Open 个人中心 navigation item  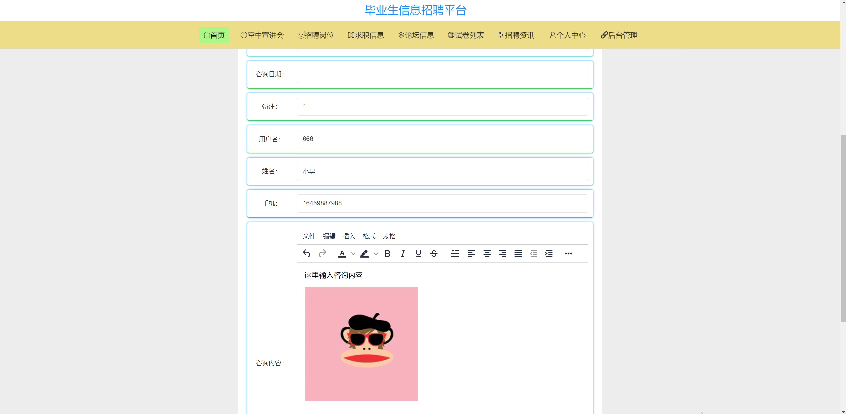(x=568, y=35)
